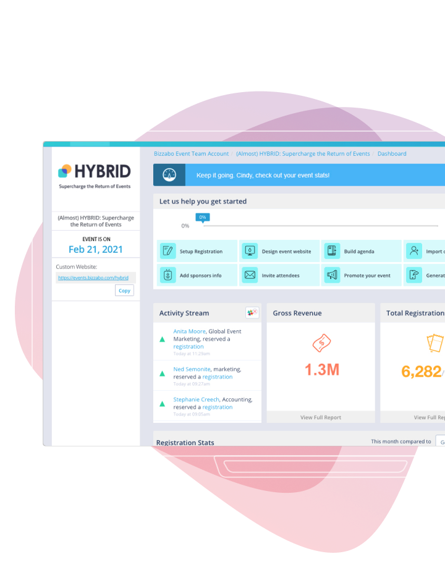The height and width of the screenshot is (580, 445).
Task: Open the (Almost) HYBRID event breadcrumb
Action: (303, 153)
